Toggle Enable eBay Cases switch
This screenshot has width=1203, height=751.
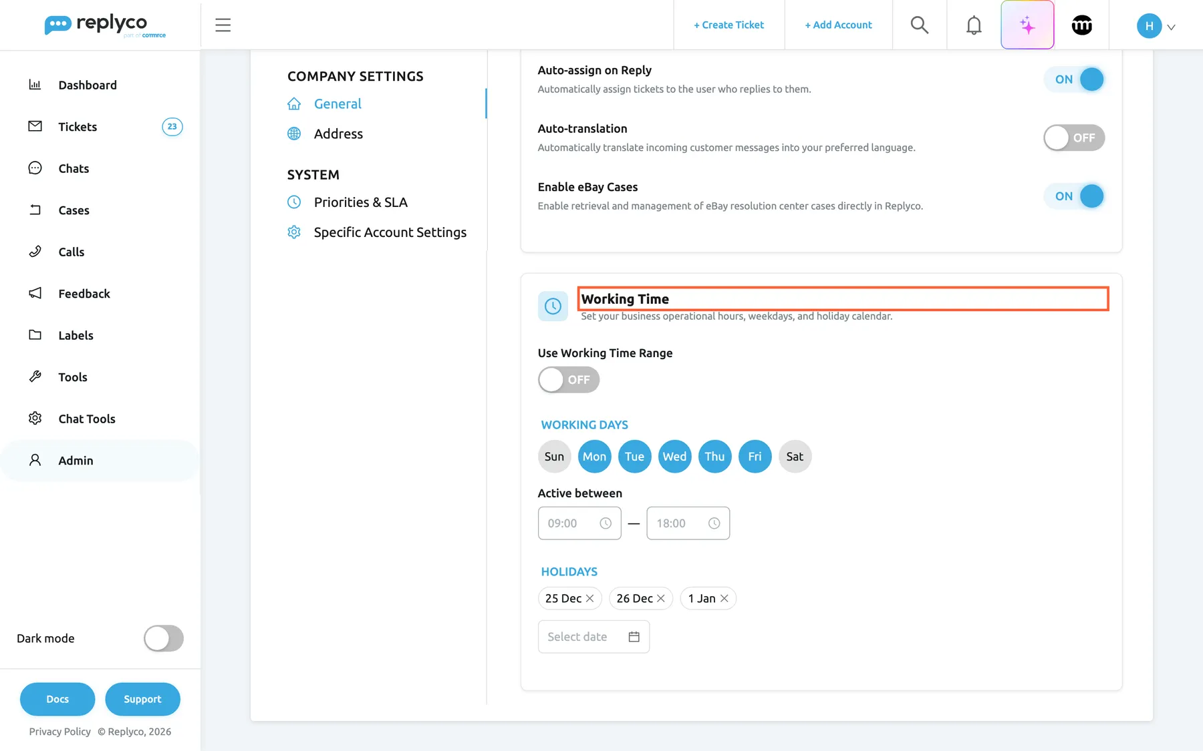[1074, 196]
